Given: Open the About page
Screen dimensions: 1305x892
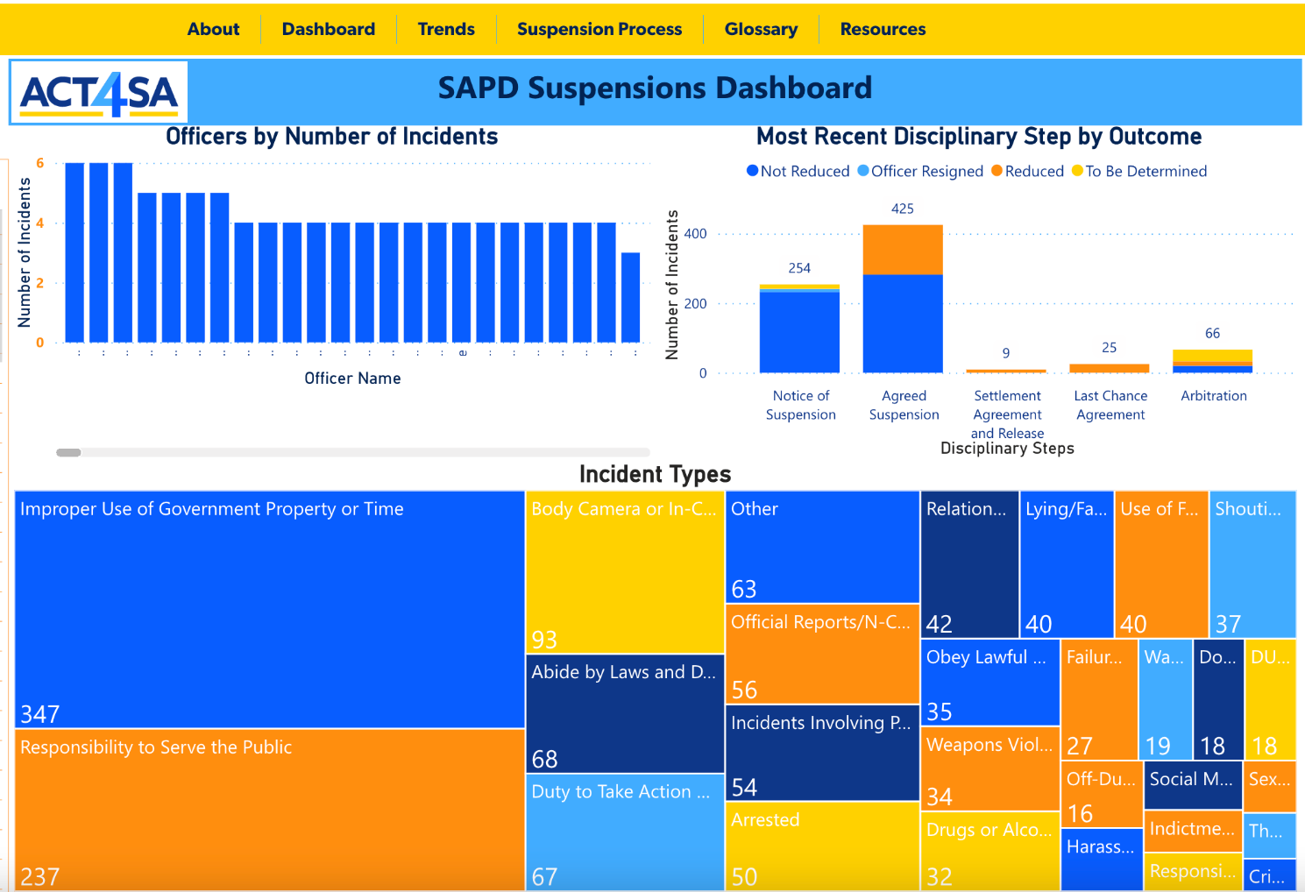Looking at the screenshot, I should coord(213,29).
